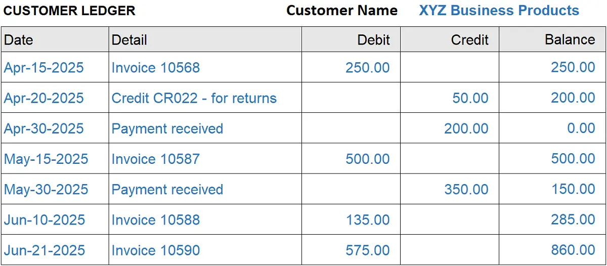The image size is (607, 266).
Task: Select the Invoice 10568 detail cell
Action: click(156, 67)
